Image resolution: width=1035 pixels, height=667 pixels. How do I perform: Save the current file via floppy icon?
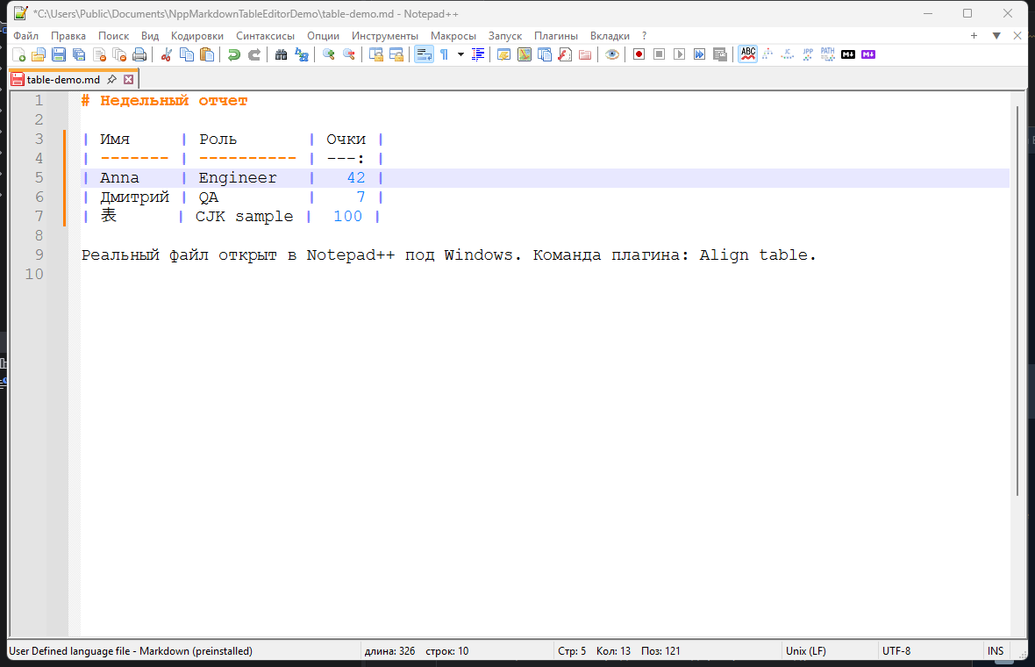tap(59, 54)
